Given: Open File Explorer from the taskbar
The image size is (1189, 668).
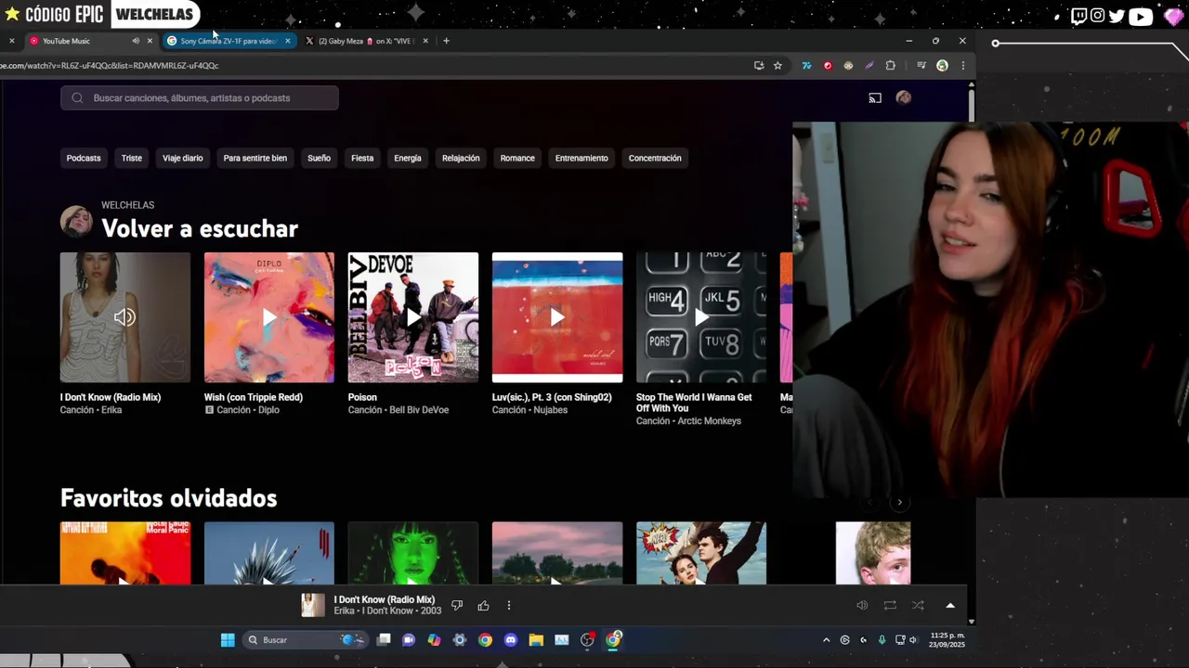Looking at the screenshot, I should [536, 639].
